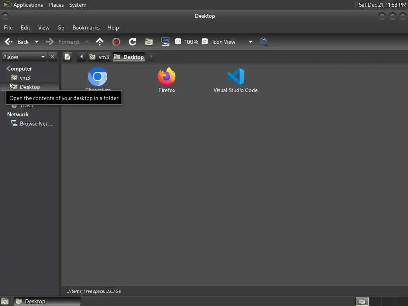The width and height of the screenshot is (408, 306).
Task: Select Browse Network in the sidebar
Action: [x=29, y=124]
